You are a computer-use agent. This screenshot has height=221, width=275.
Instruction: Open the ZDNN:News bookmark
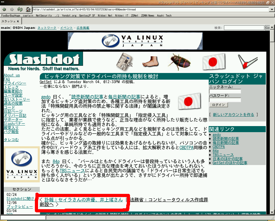pos(148,16)
